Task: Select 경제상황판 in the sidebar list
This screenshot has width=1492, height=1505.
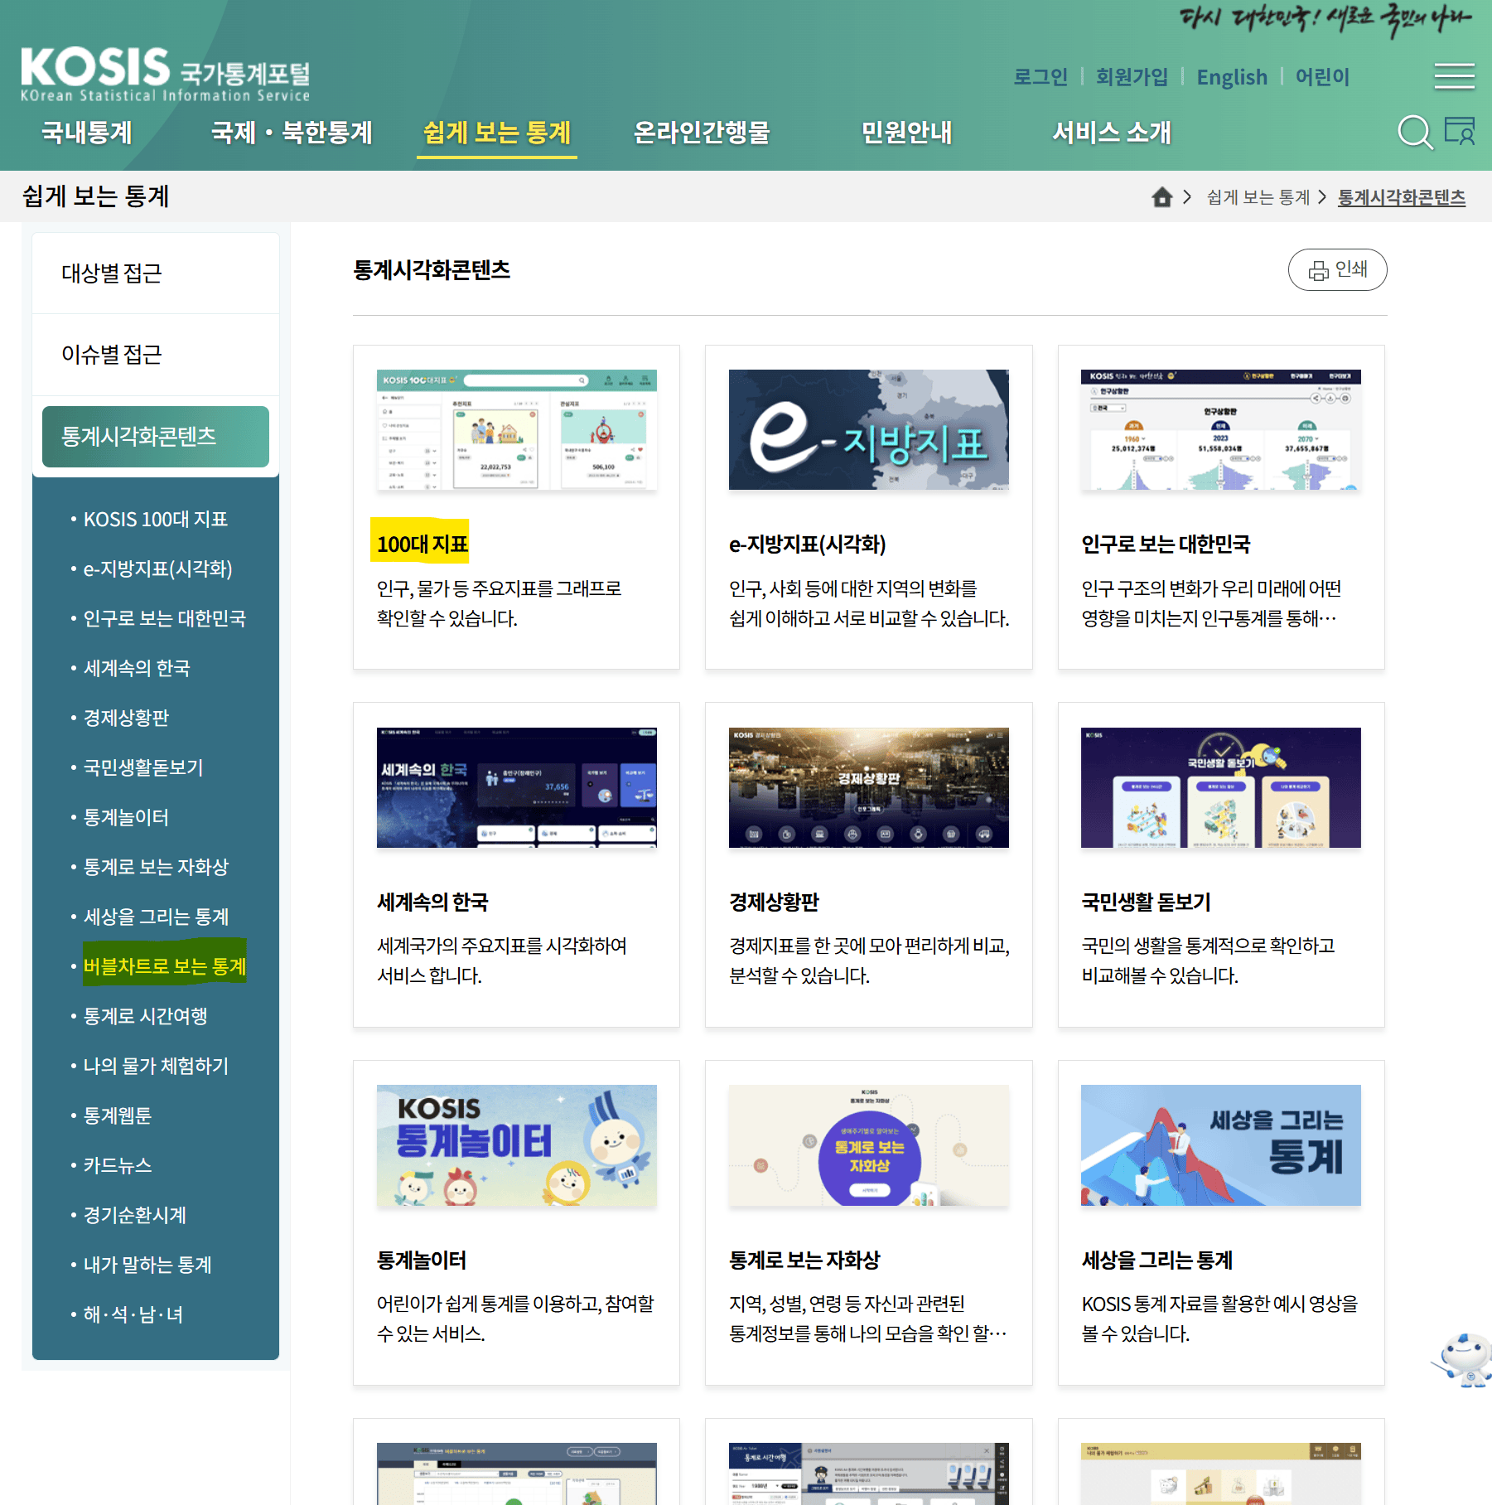Action: (126, 718)
